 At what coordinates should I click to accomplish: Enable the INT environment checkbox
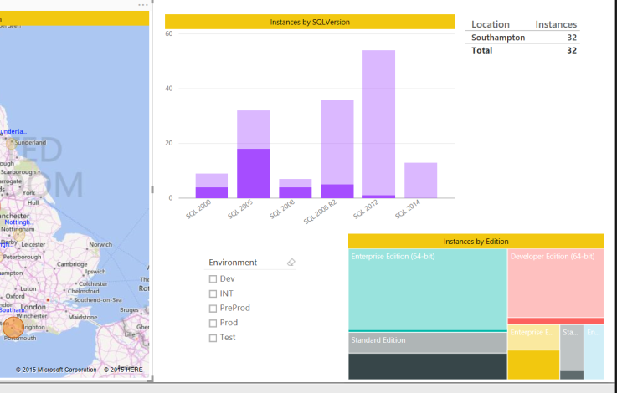point(213,293)
